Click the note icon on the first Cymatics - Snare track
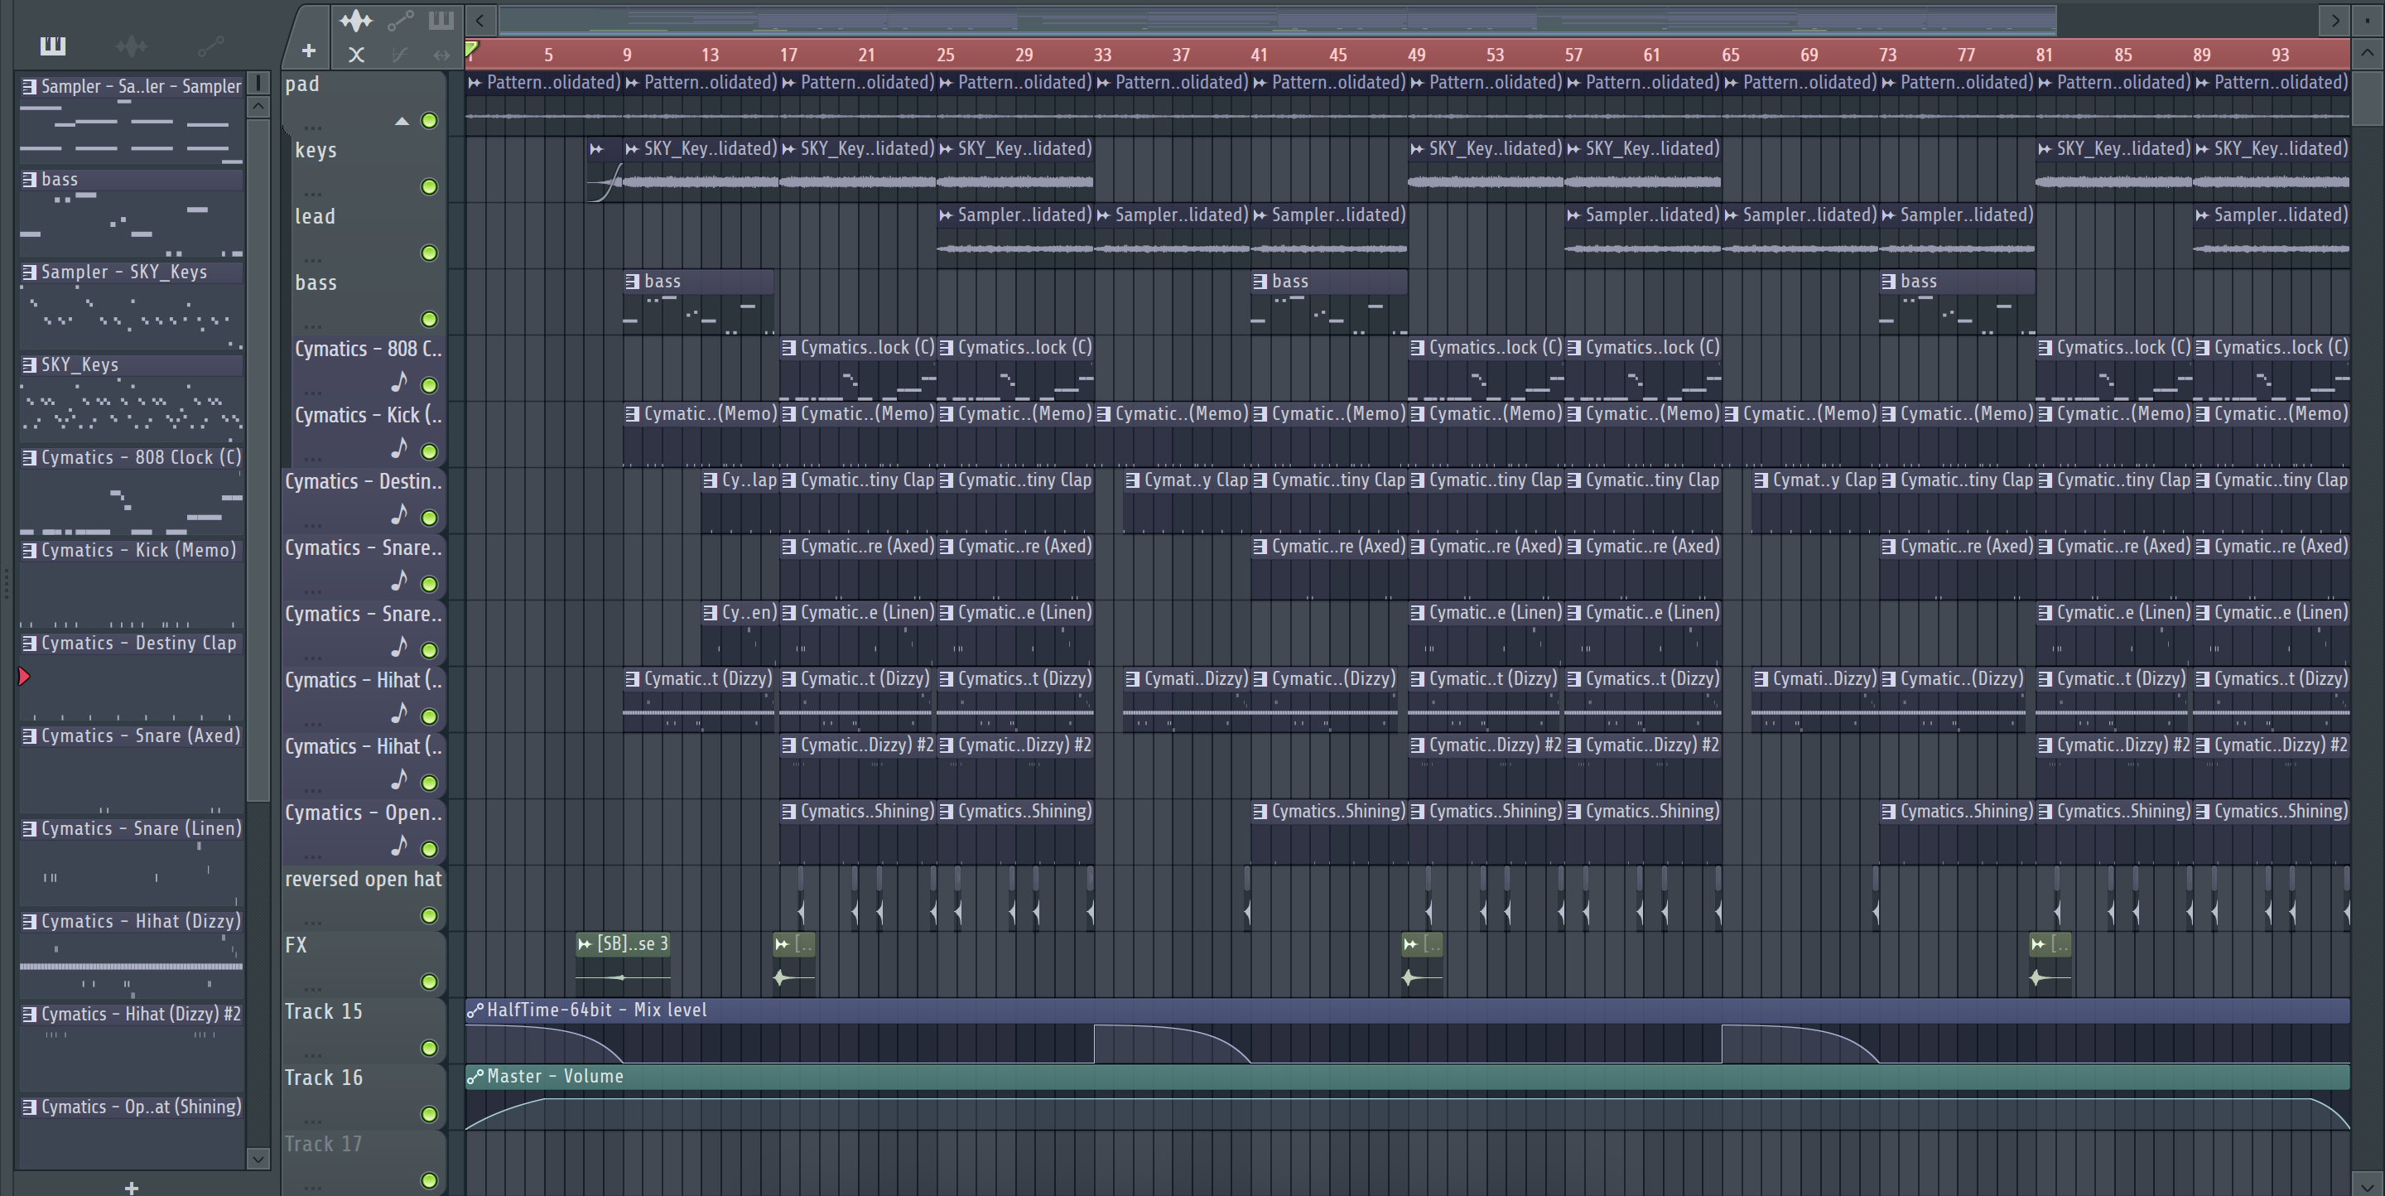2385x1196 pixels. (x=399, y=581)
